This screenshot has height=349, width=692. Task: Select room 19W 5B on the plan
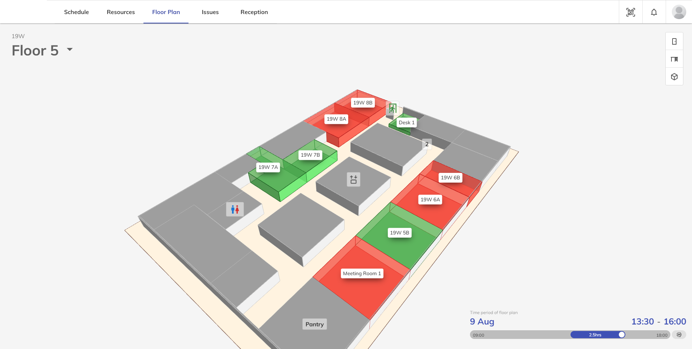399,233
